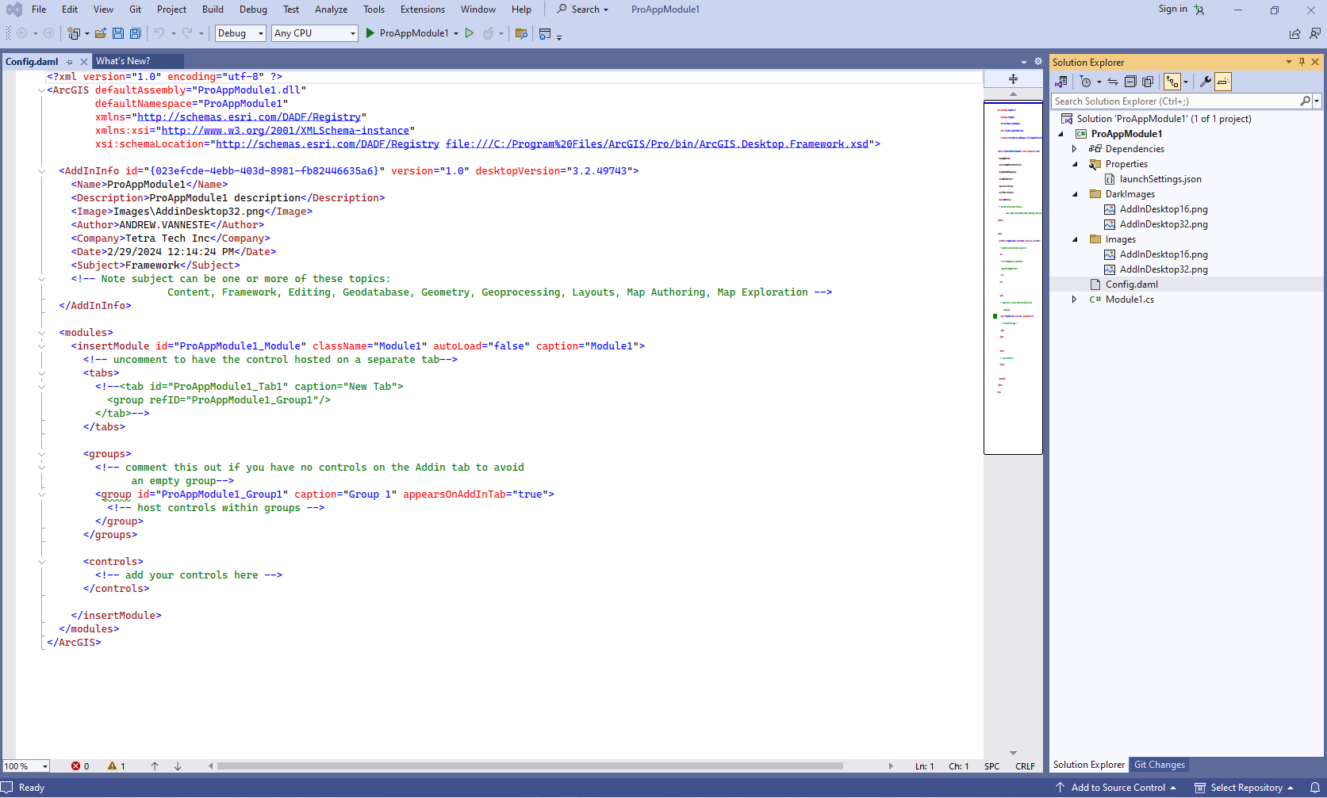Click Start Without Debugging outline play icon

click(470, 33)
